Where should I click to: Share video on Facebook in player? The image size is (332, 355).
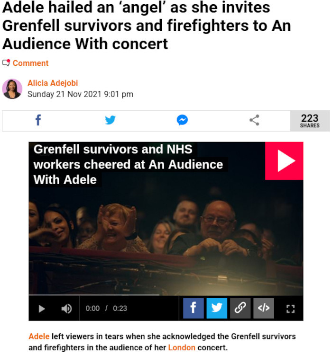click(x=194, y=308)
